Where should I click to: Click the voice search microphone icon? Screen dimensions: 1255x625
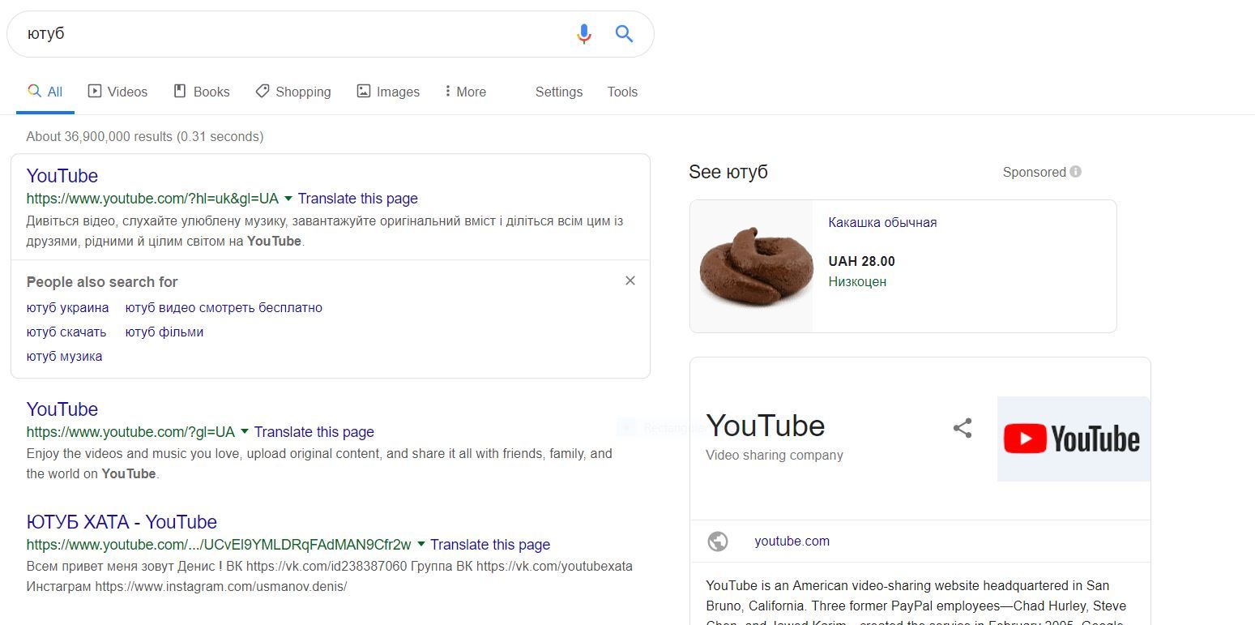pyautogui.click(x=583, y=34)
